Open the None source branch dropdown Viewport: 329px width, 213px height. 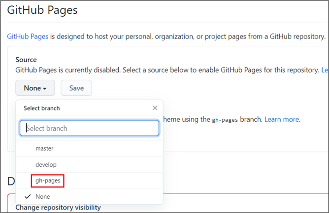pos(35,88)
